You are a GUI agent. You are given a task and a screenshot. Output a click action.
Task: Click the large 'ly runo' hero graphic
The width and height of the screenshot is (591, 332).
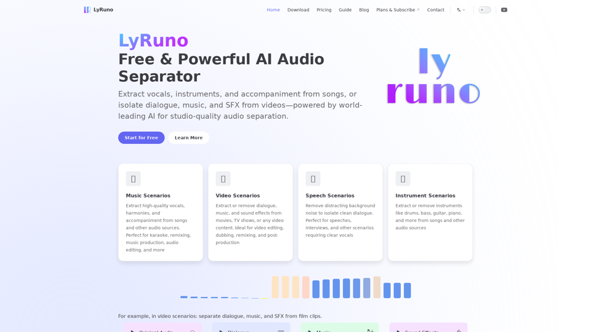click(x=433, y=76)
